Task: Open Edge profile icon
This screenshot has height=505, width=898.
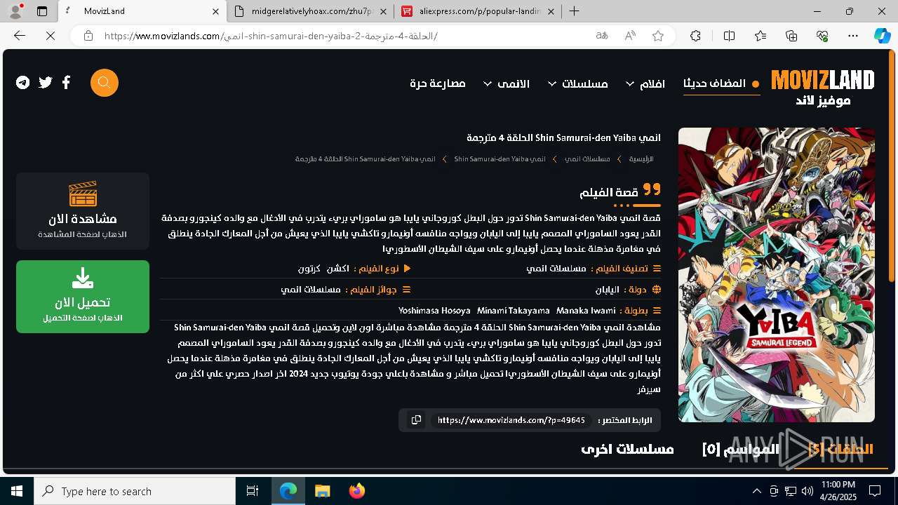Action: [16, 11]
